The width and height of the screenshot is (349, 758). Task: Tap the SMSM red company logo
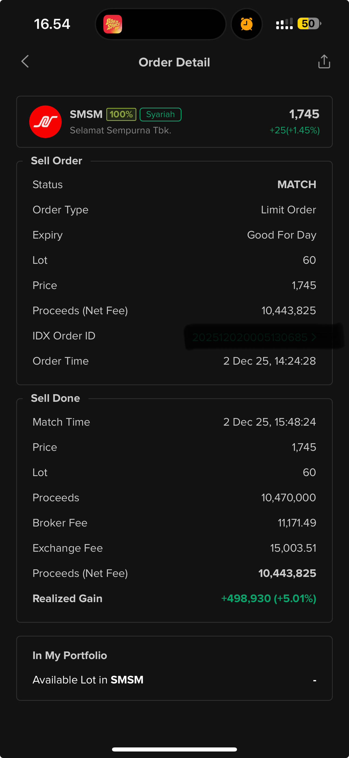pos(45,122)
